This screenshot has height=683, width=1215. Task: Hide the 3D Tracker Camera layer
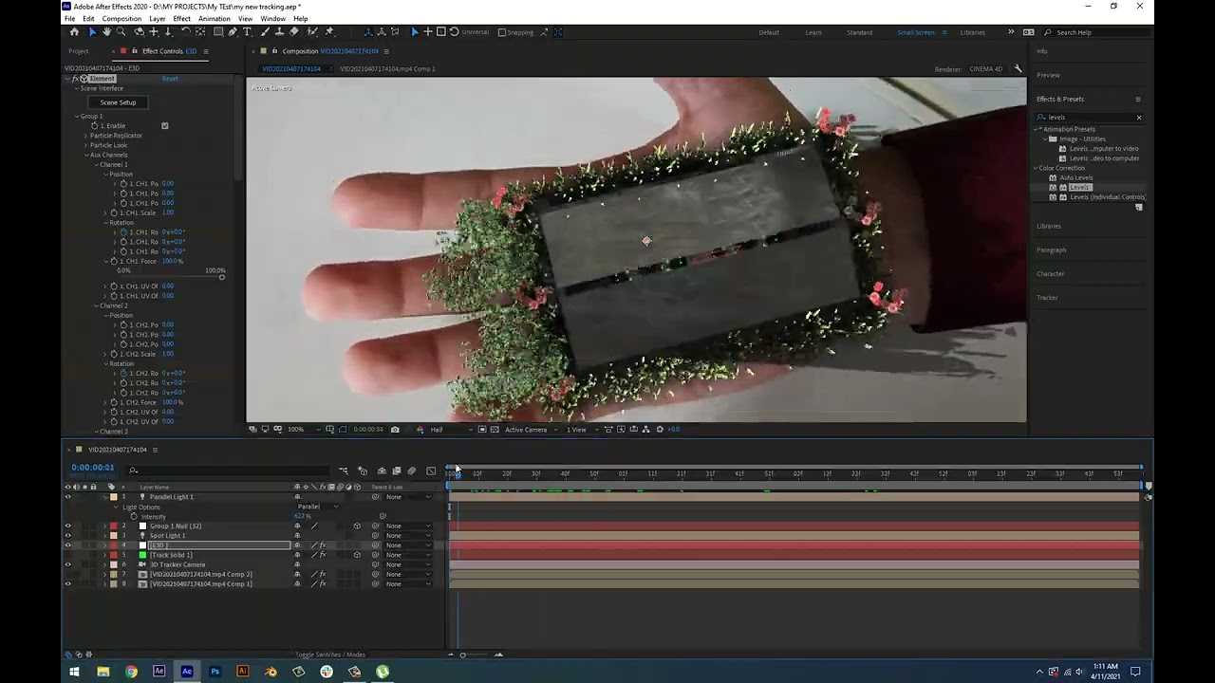click(x=67, y=564)
